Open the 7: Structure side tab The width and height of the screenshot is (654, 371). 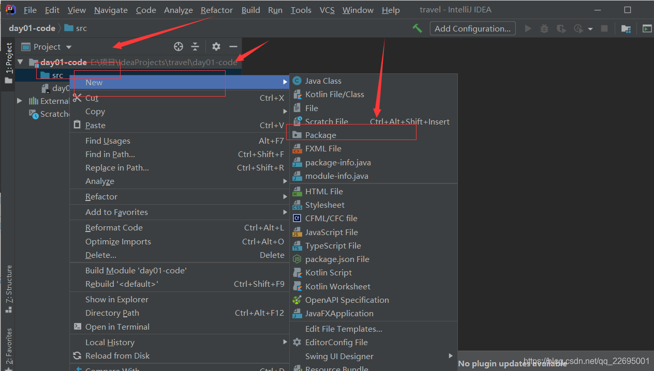pos(8,289)
